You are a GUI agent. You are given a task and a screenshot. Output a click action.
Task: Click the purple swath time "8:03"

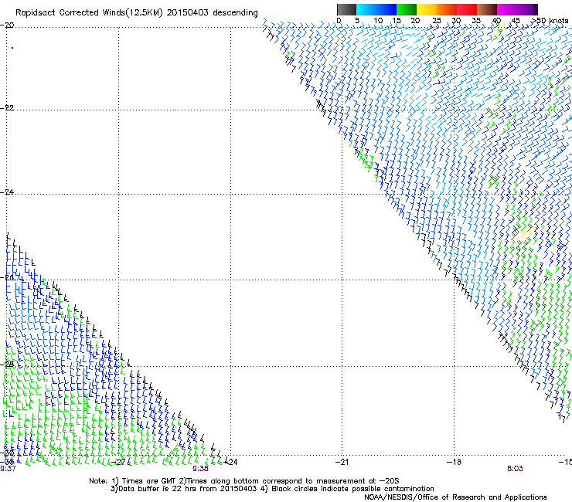click(515, 469)
